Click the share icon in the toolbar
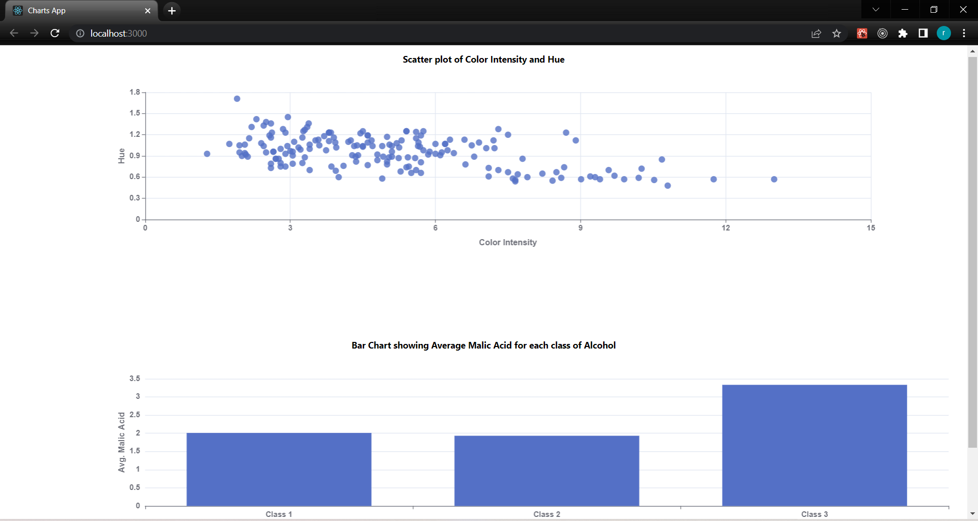The image size is (978, 521). (x=816, y=33)
